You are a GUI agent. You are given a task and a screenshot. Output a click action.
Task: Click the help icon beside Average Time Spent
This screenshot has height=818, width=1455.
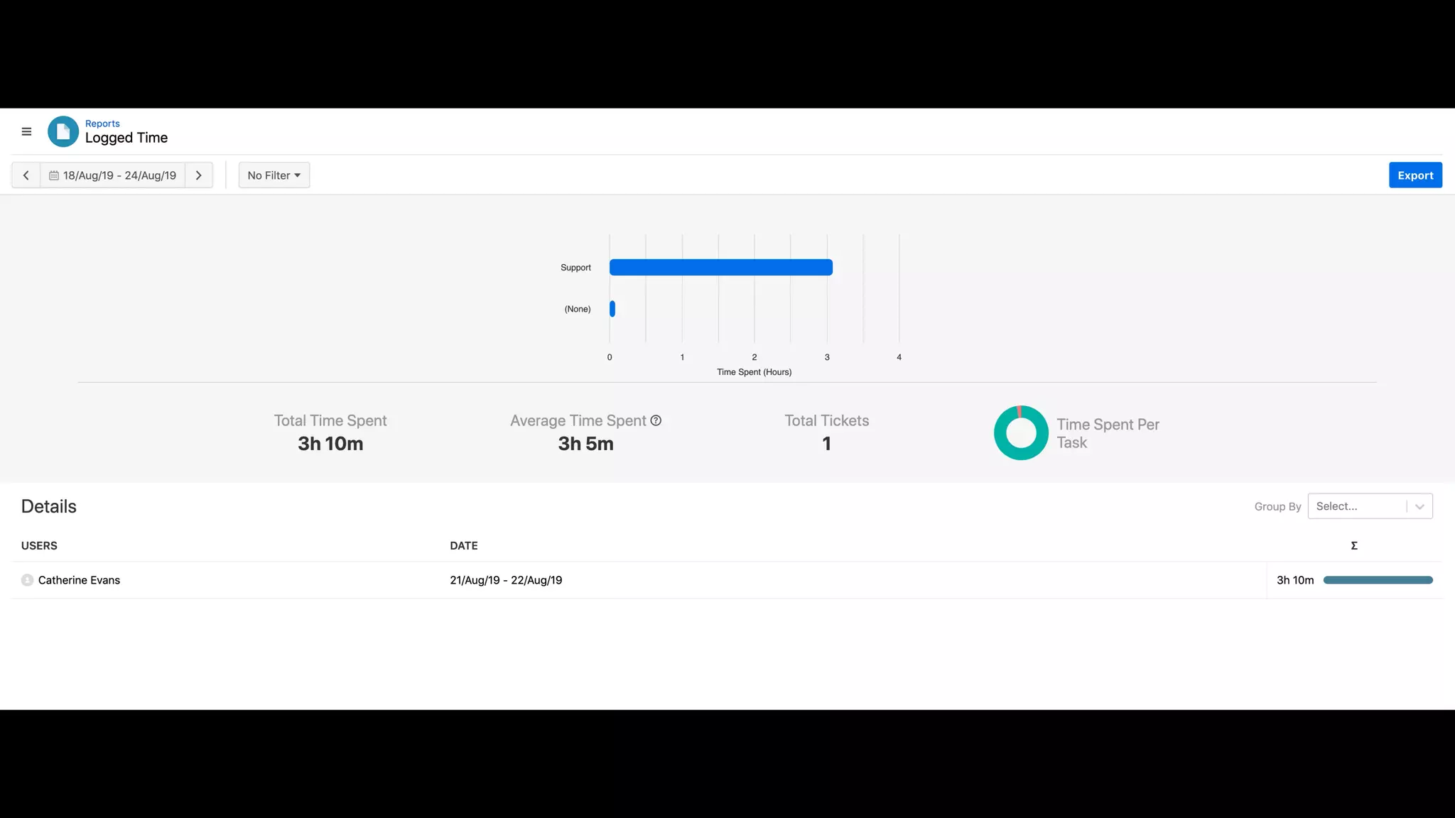tap(656, 420)
